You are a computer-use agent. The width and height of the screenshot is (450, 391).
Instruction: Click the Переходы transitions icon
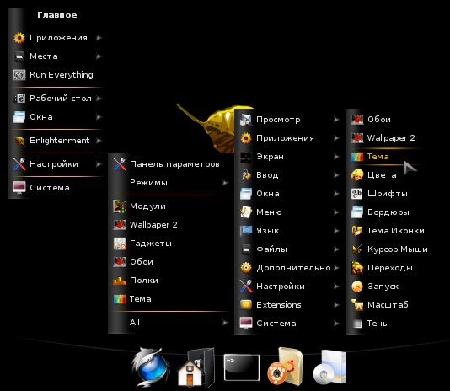click(357, 268)
